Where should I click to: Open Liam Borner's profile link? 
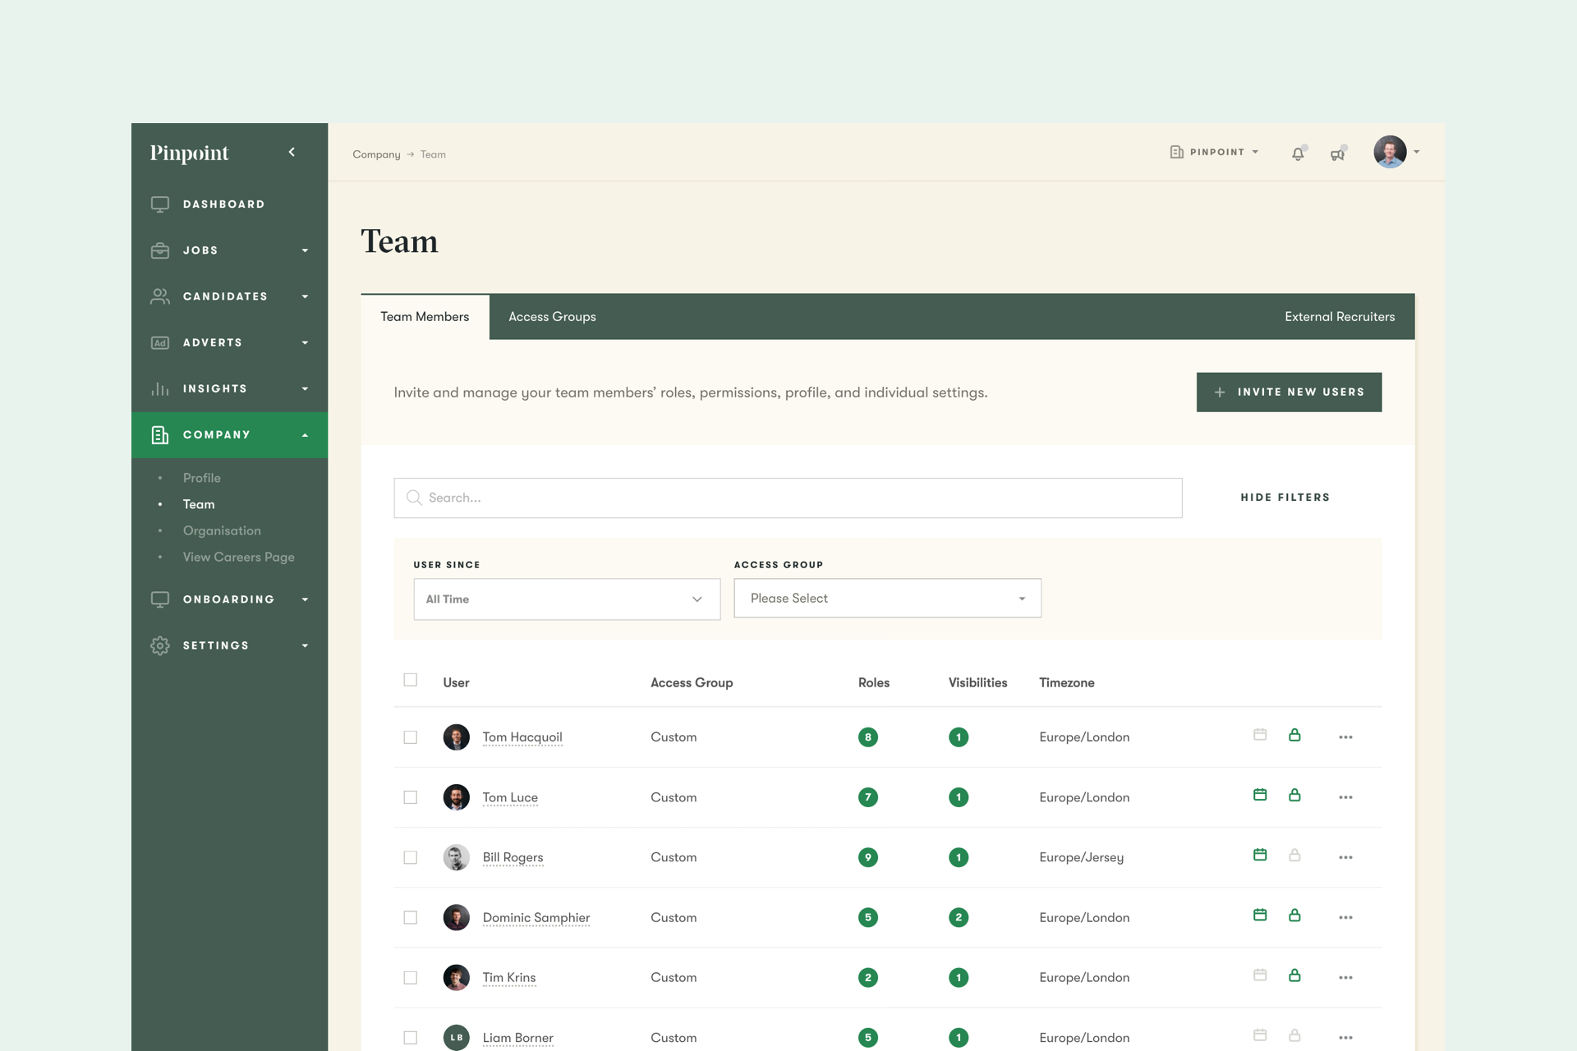pyautogui.click(x=517, y=1037)
